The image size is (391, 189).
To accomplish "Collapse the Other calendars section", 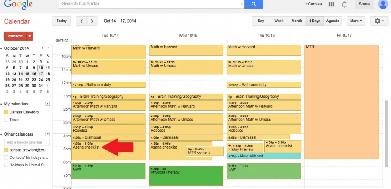I will click(1, 134).
